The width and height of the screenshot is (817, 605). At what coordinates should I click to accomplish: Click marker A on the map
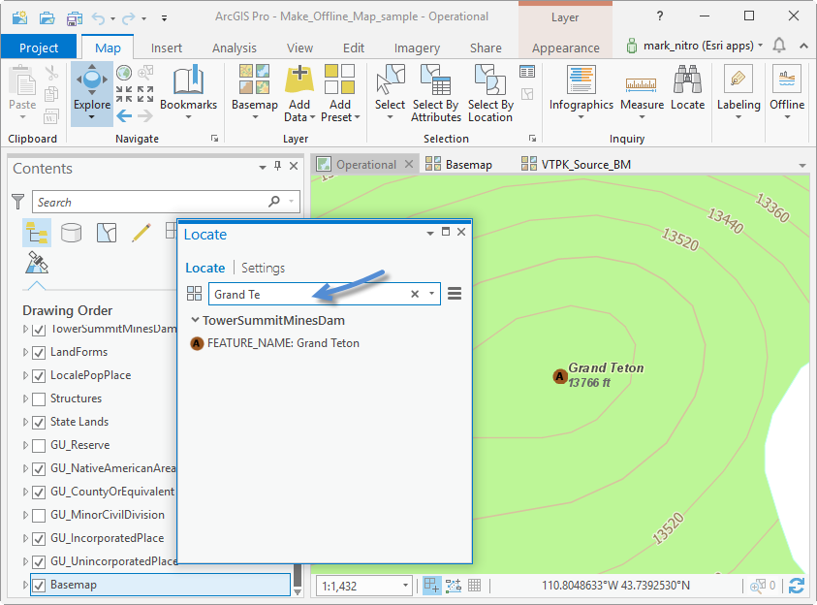559,376
